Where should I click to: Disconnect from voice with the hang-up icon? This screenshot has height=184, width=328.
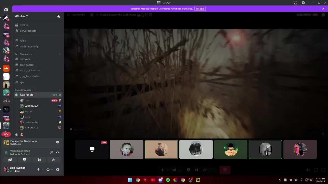58,152
